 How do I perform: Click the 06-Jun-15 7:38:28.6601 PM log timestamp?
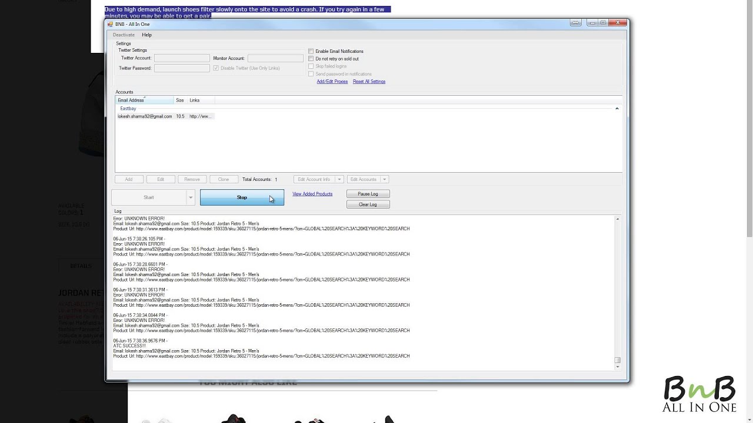coord(140,264)
